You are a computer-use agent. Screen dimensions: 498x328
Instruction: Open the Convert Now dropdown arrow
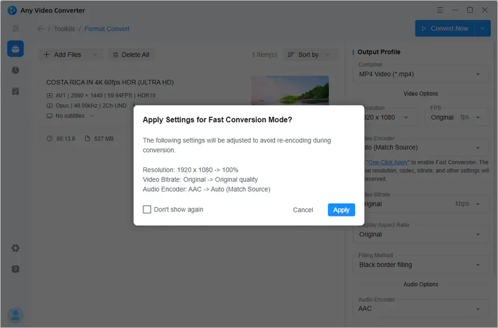482,29
